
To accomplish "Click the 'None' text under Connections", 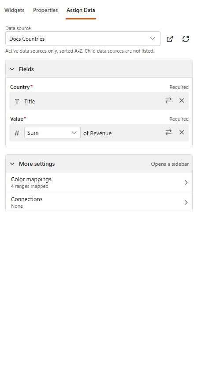I will [x=17, y=206].
